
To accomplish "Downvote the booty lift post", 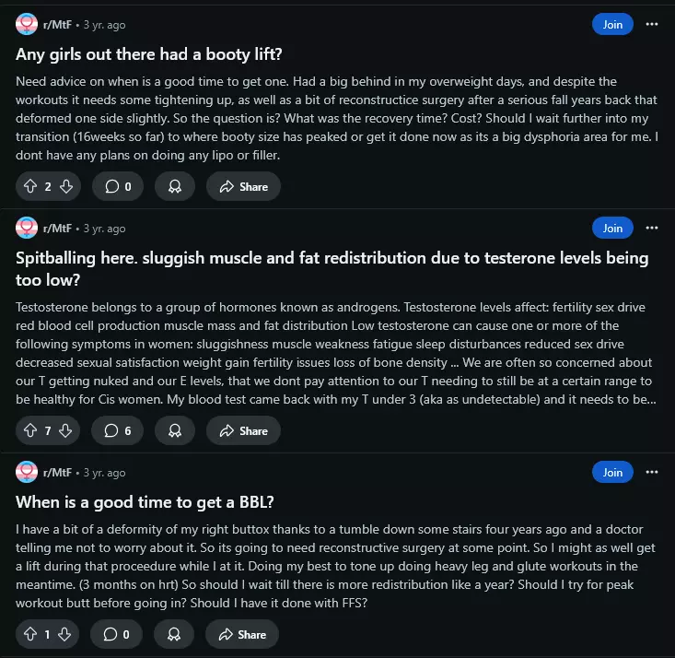I will [x=66, y=187].
